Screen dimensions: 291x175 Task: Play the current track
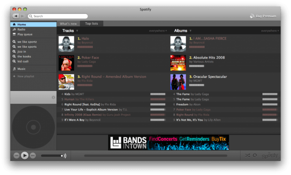(25, 155)
